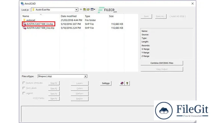Select AUSTIN EAST NW_lin.shp file
This screenshot has width=213, height=123.
[x=40, y=24]
